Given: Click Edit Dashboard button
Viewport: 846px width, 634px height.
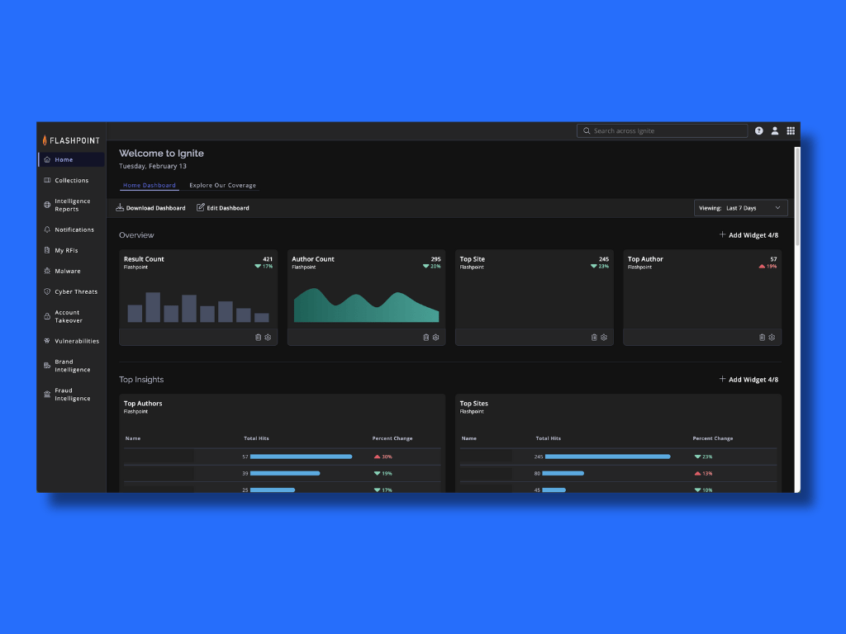Looking at the screenshot, I should (223, 207).
